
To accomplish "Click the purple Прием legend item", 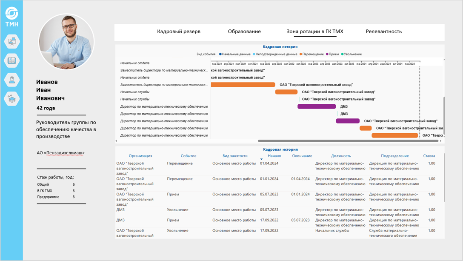I will (332, 54).
